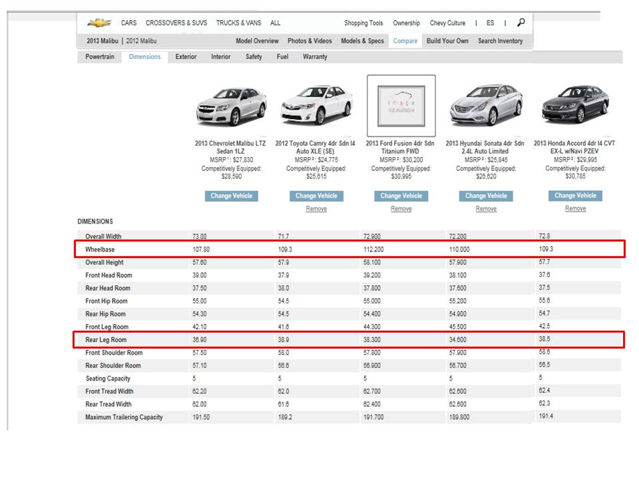Click the Chevrolet Malibu car image

[x=231, y=106]
